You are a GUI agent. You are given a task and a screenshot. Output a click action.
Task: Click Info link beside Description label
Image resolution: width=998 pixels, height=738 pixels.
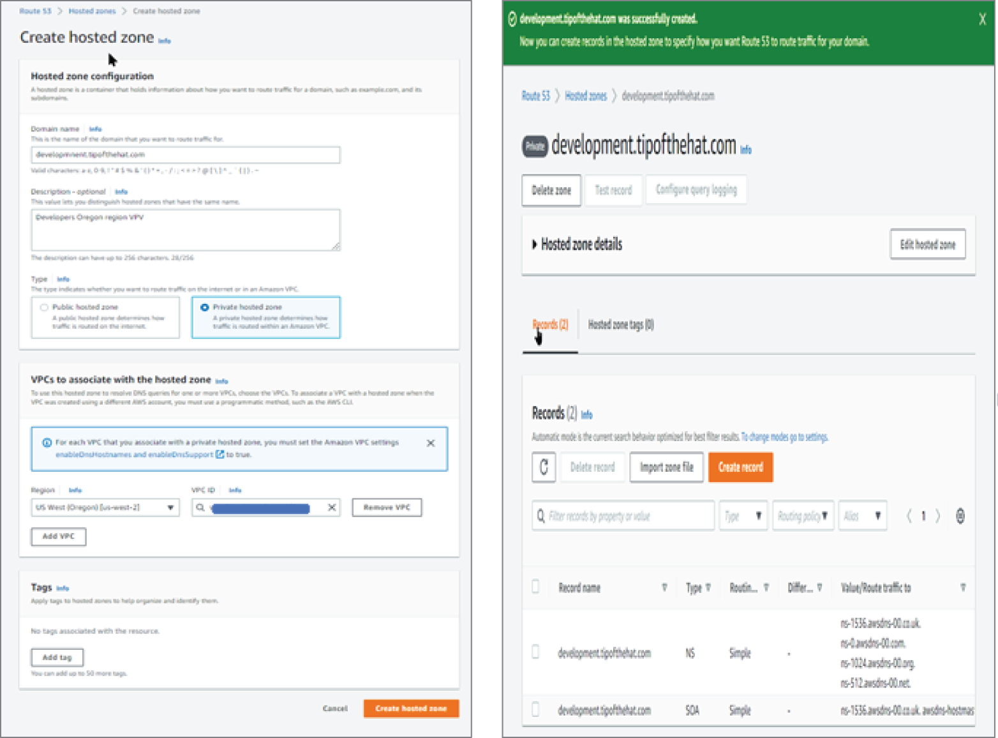click(121, 192)
